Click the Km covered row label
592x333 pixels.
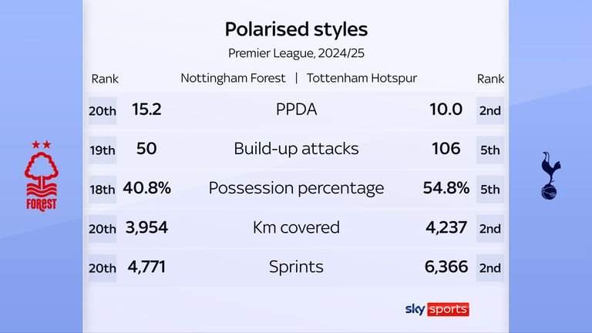pyautogui.click(x=296, y=228)
